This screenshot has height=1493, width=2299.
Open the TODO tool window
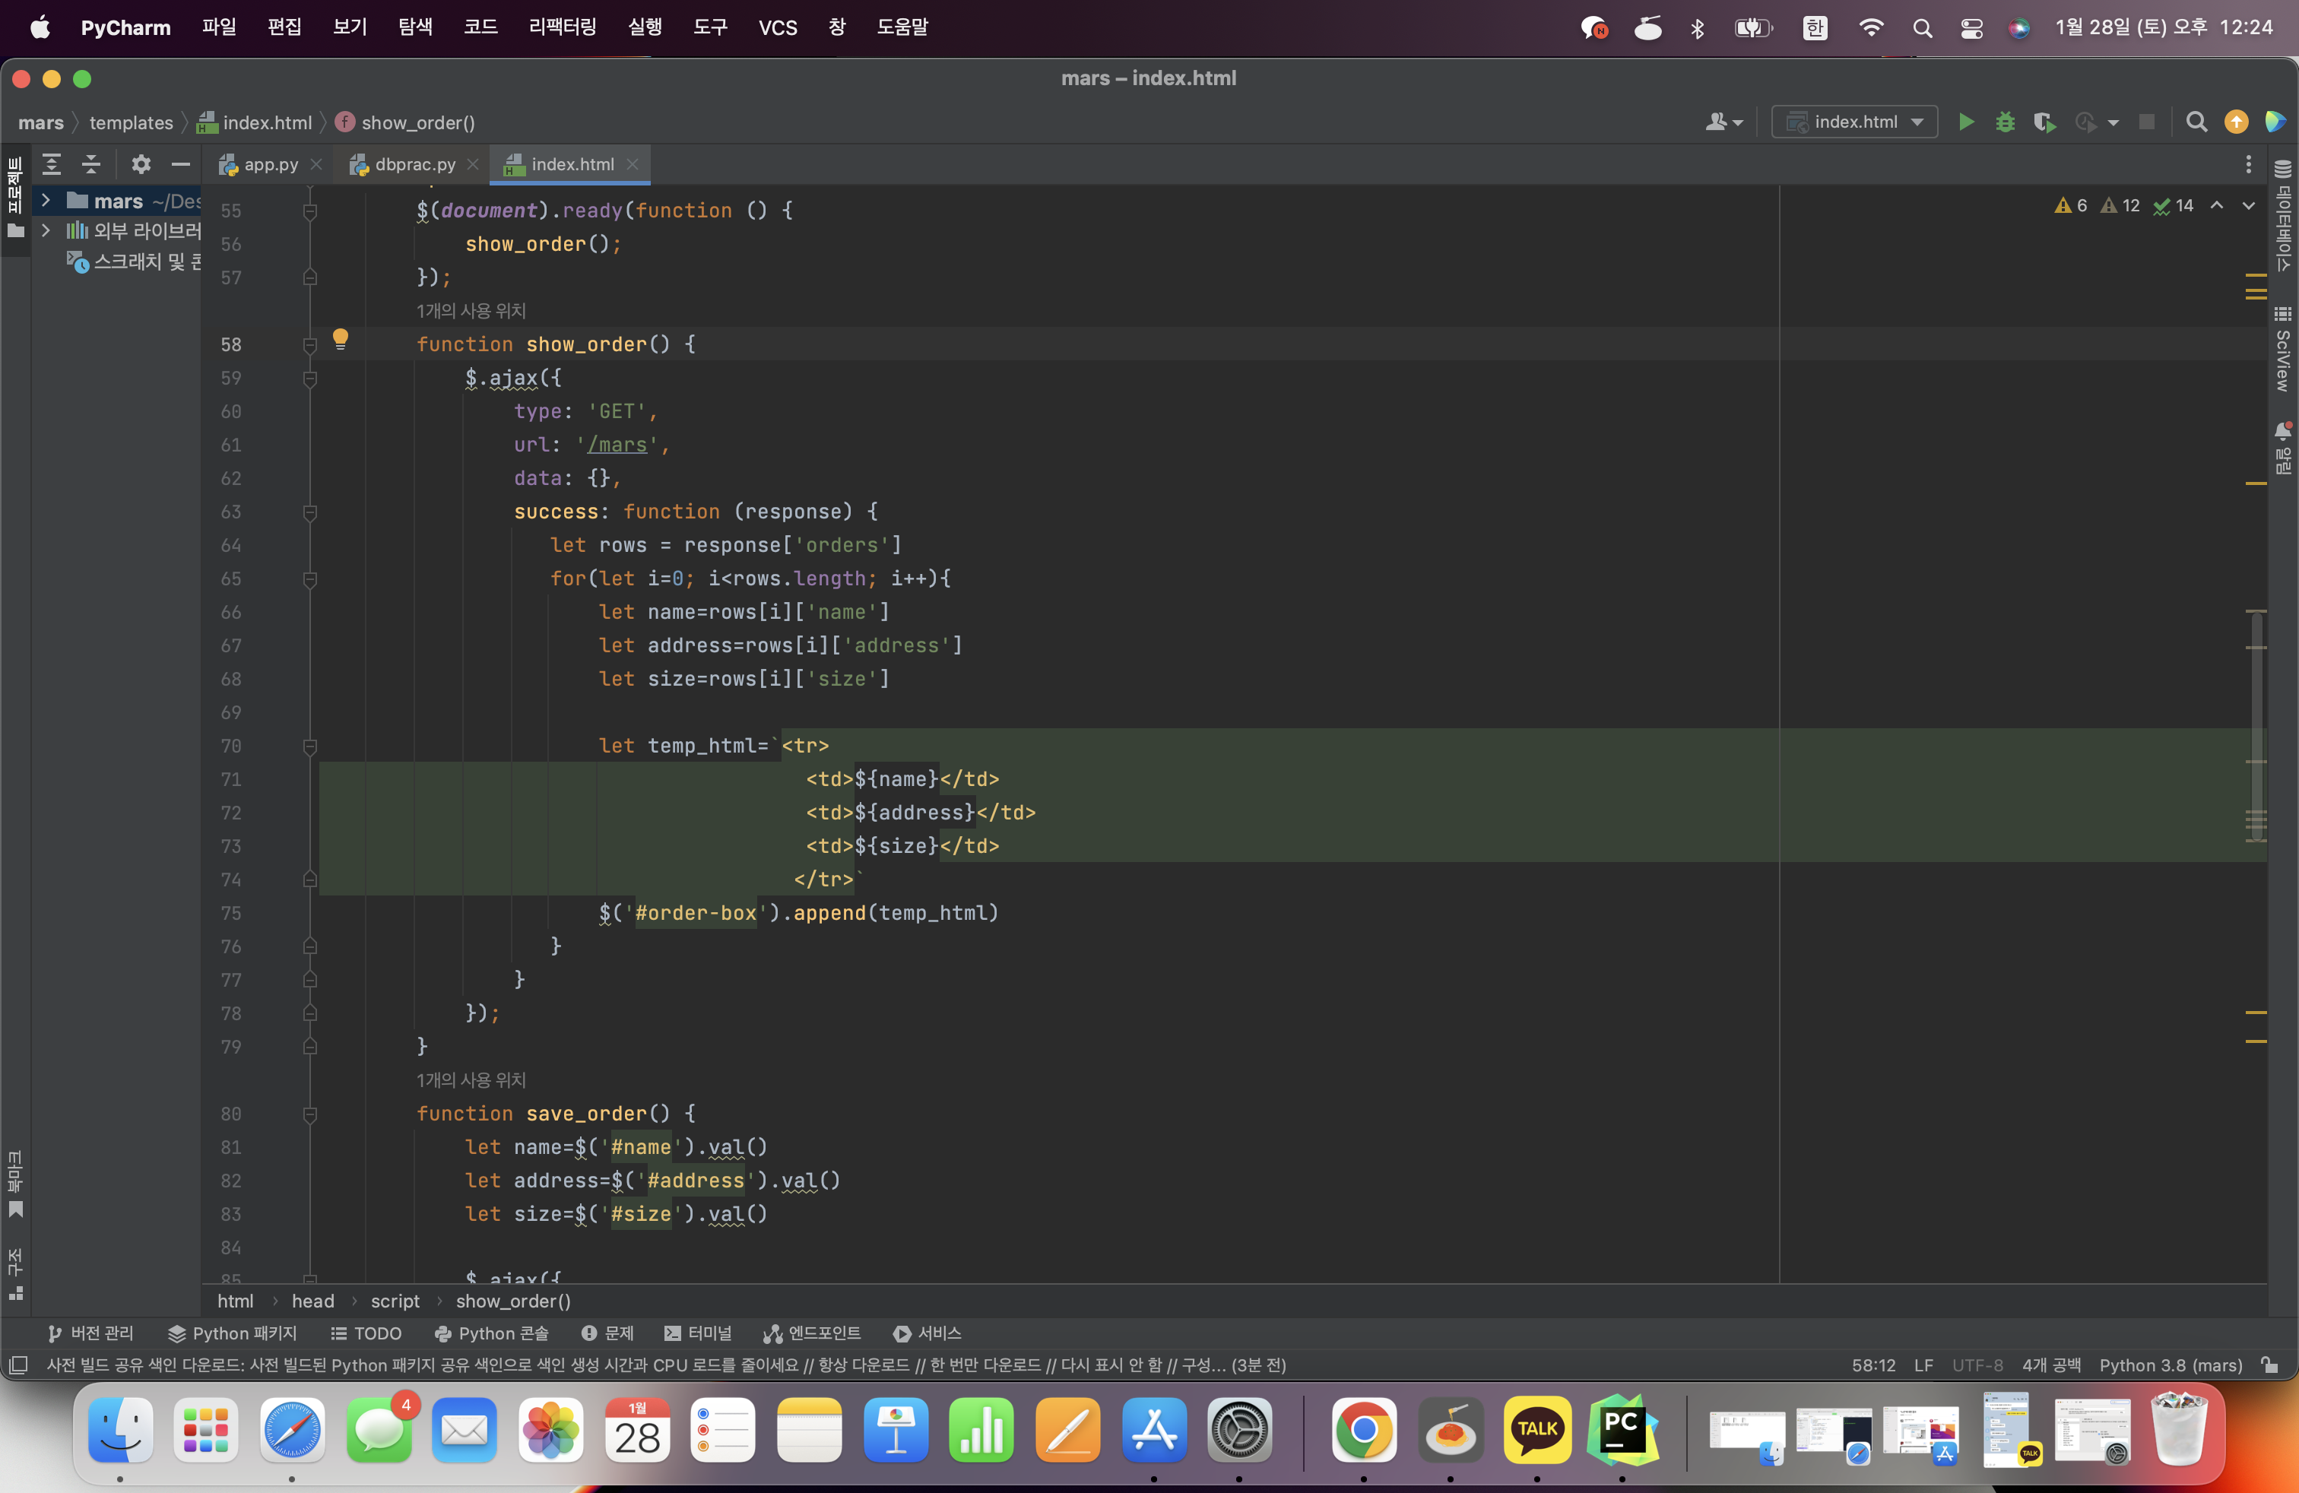366,1333
